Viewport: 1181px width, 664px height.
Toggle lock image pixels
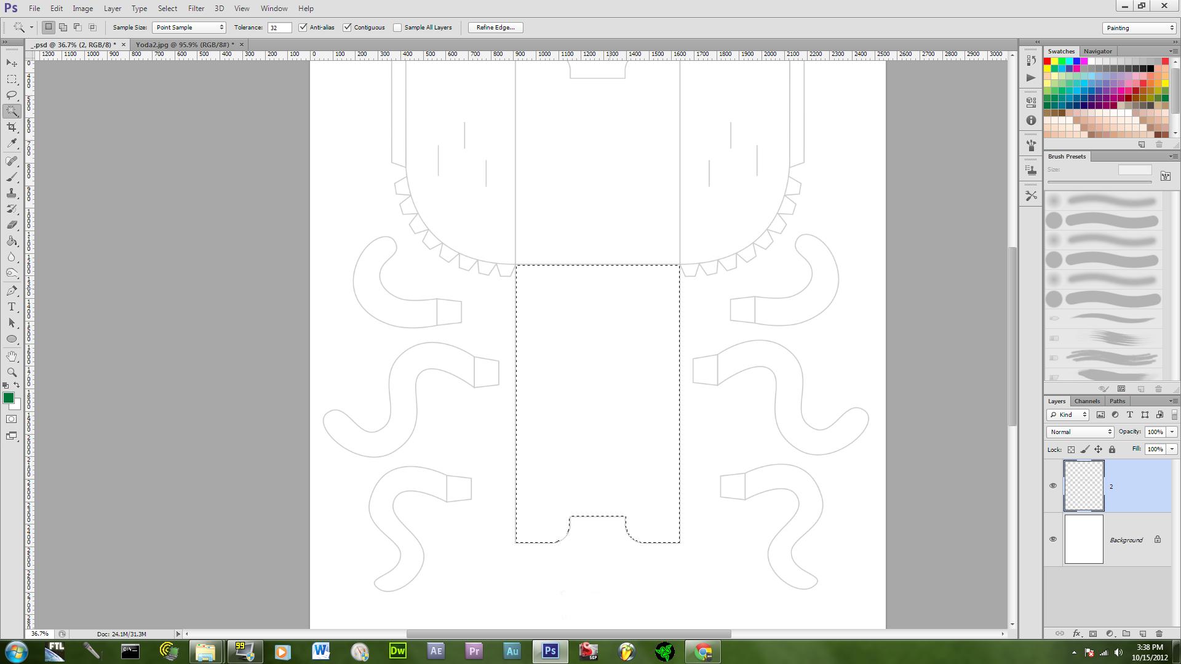[1084, 449]
